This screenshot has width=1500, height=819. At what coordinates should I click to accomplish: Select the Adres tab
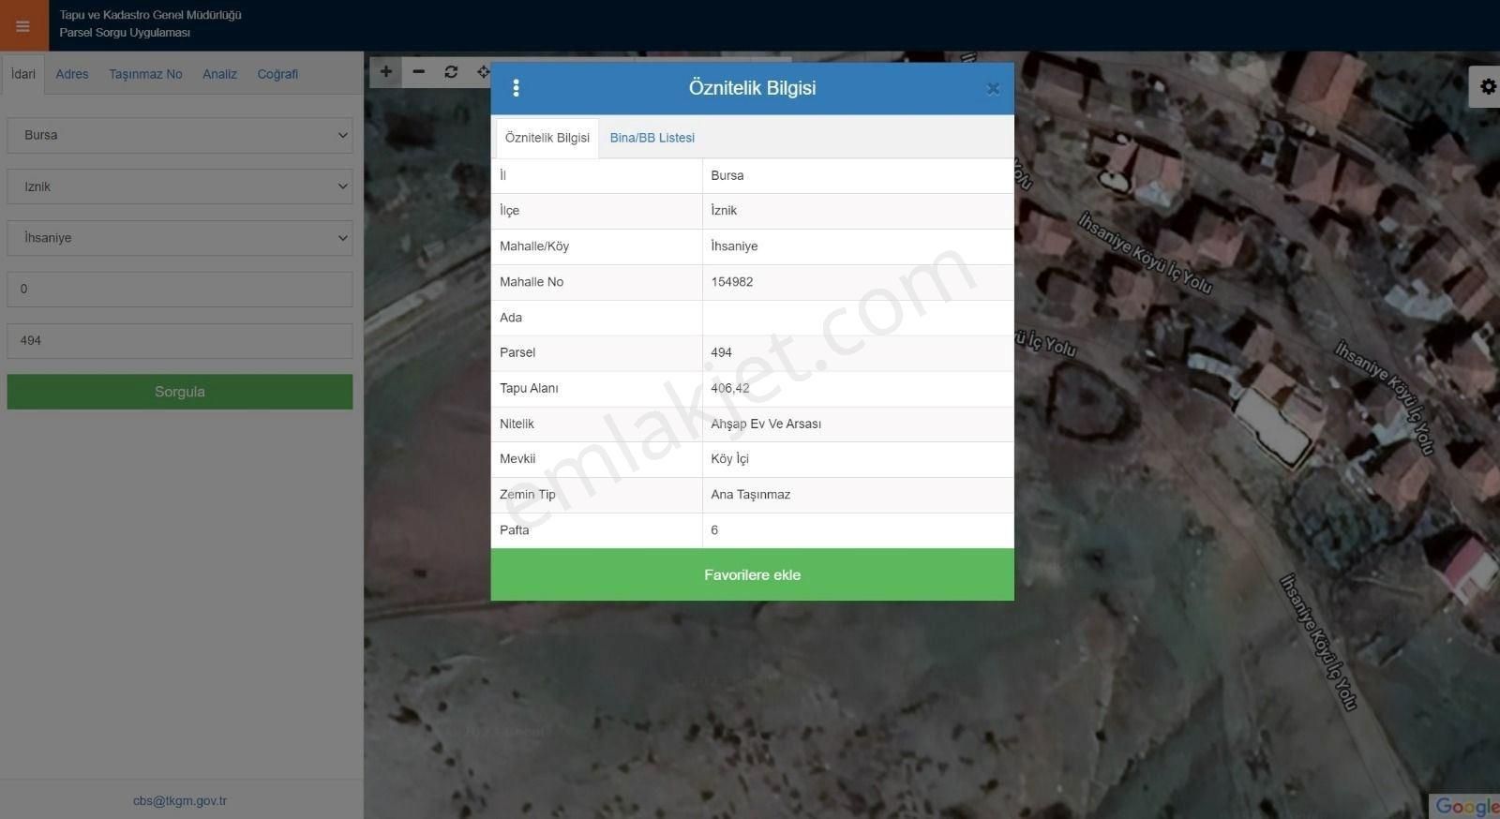pyautogui.click(x=72, y=74)
